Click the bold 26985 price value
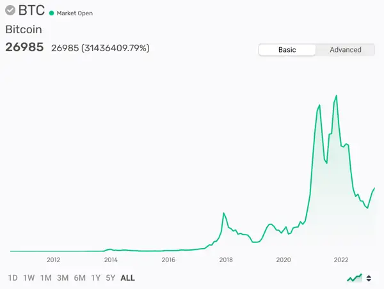 click(24, 47)
